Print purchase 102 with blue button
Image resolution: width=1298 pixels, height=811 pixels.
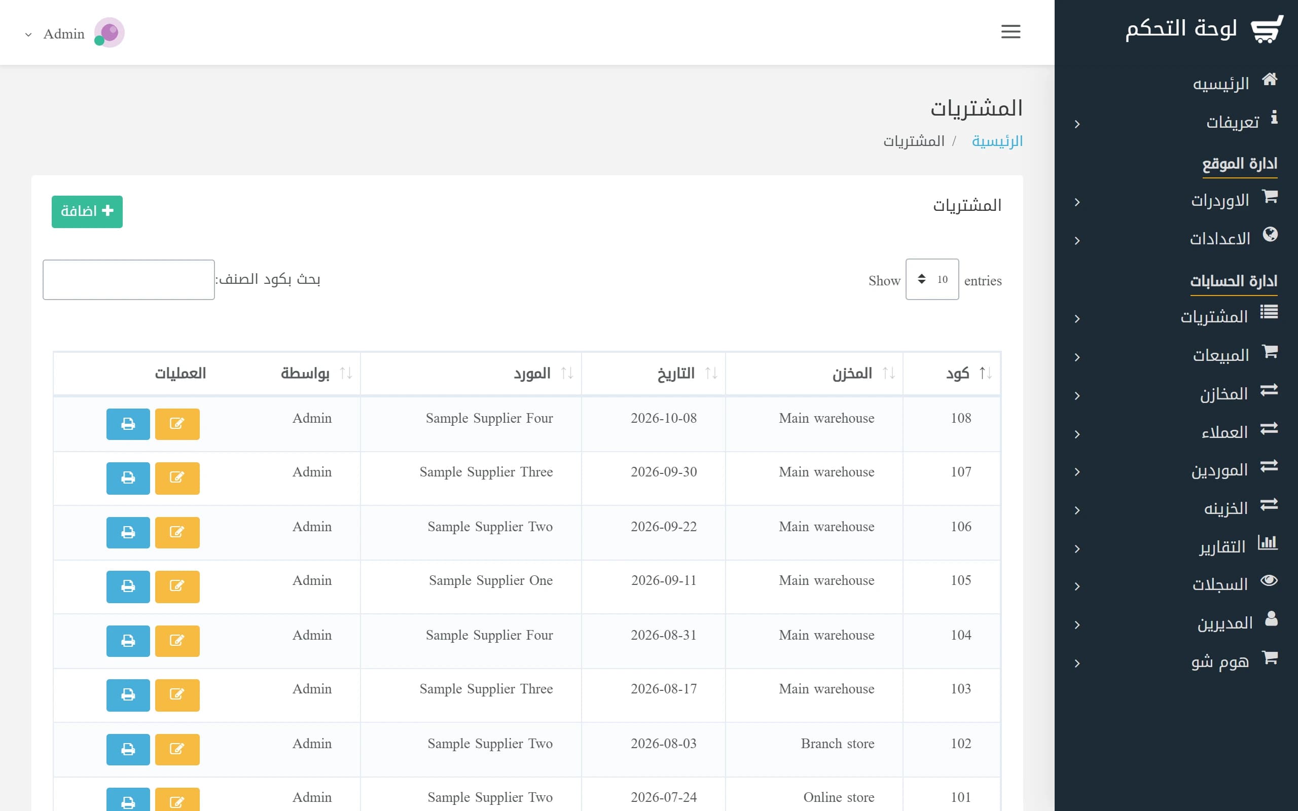128,749
